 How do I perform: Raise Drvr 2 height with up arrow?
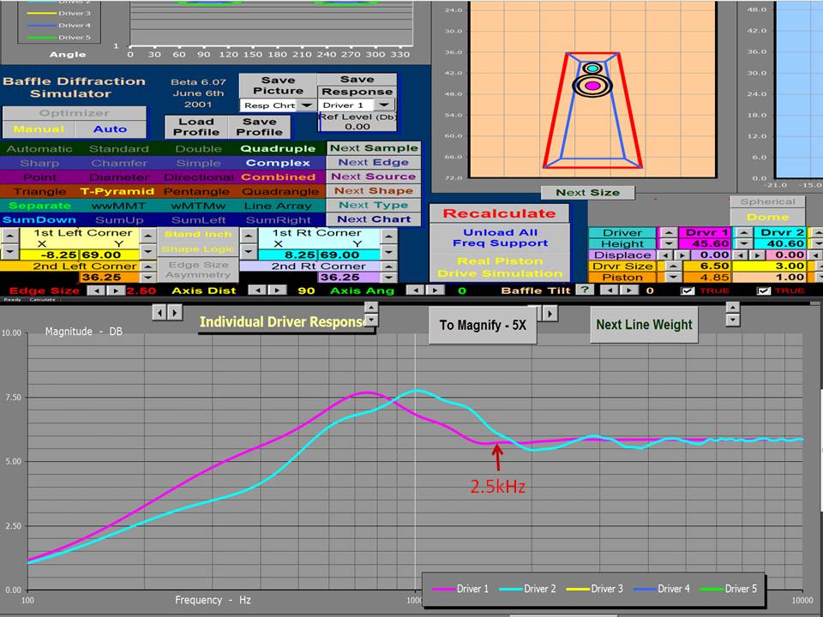point(743,232)
